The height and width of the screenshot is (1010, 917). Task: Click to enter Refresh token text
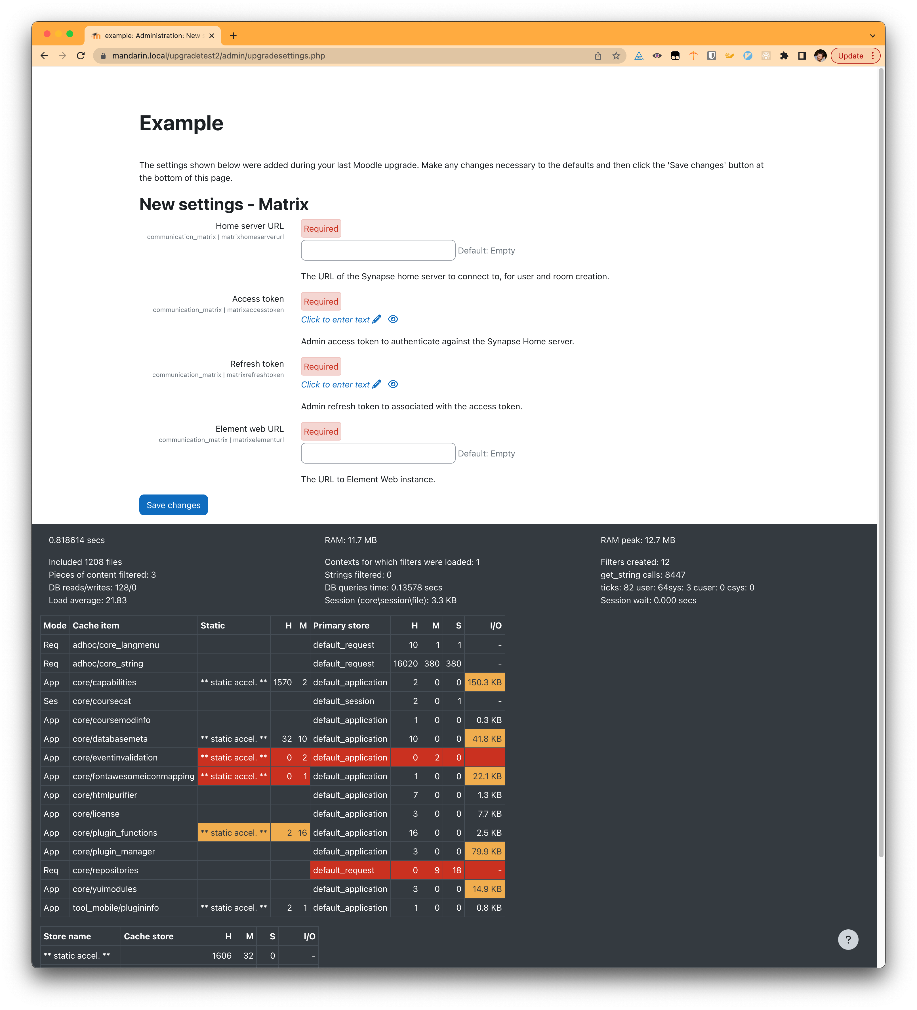tap(335, 385)
